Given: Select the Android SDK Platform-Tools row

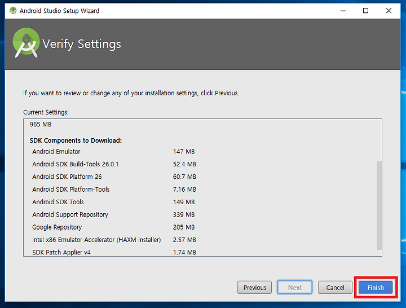Looking at the screenshot, I should (114, 190).
